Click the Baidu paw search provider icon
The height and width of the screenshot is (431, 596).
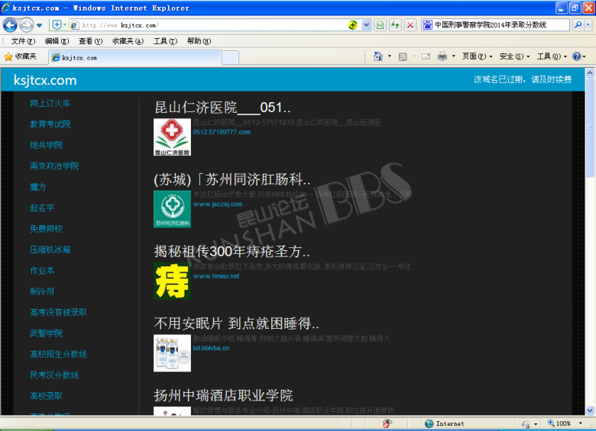pos(428,25)
